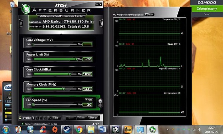This screenshot has height=134, width=223.
Task: Open Microsoft Word from the taskbar
Action: click(x=103, y=130)
